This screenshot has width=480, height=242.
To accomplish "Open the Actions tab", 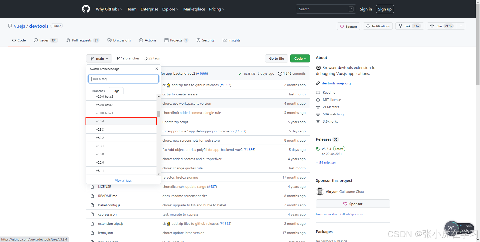I will pos(147,40).
